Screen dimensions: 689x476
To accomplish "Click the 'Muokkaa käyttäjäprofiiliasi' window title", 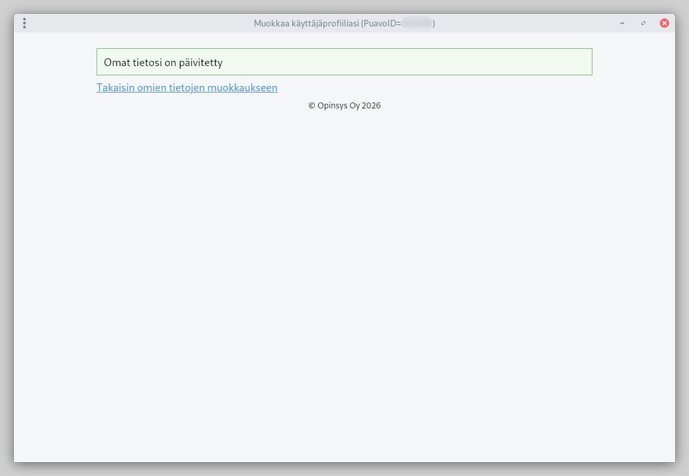I will (x=306, y=23).
